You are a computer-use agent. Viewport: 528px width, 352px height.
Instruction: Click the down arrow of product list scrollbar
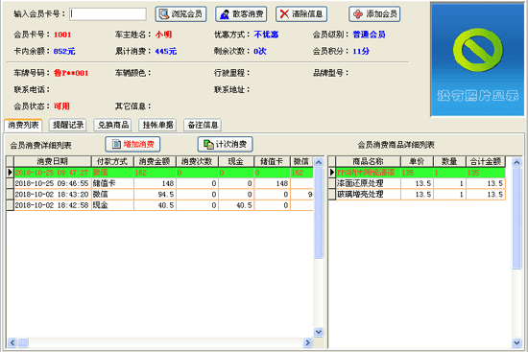516,342
